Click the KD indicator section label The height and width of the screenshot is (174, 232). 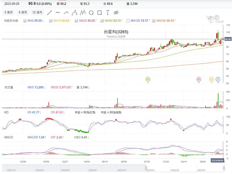(x=6, y=112)
